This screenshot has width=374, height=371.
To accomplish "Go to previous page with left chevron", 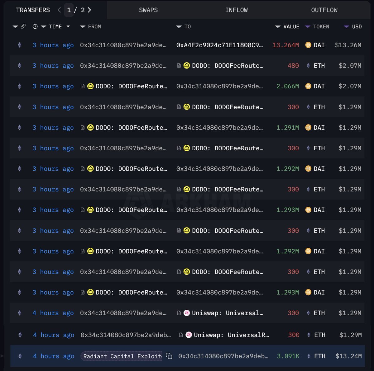I will click(59, 10).
